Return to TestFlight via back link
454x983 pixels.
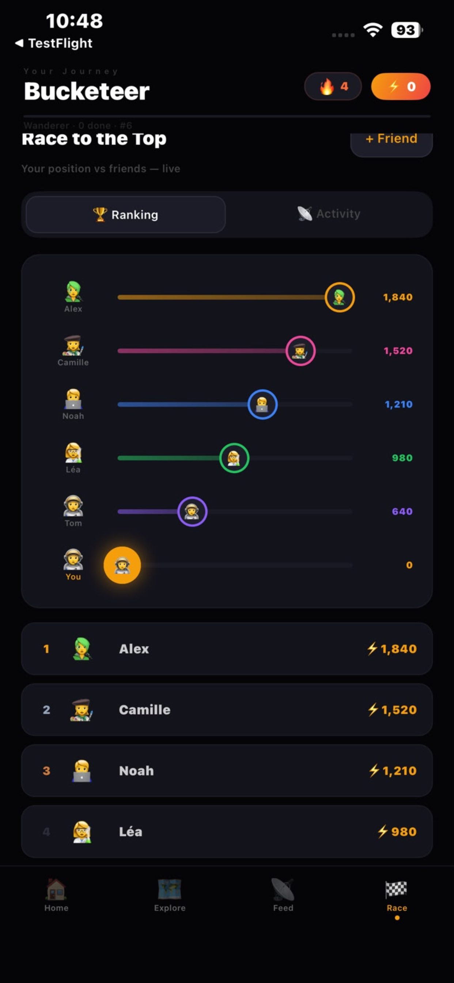click(54, 43)
